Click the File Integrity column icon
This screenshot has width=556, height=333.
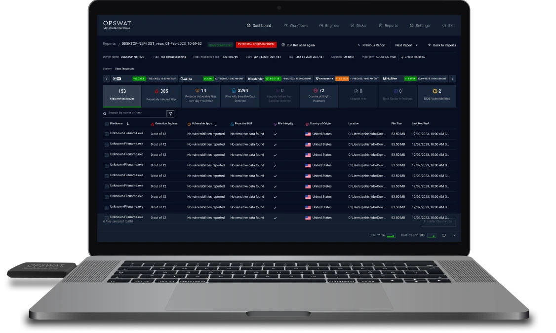pos(275,124)
